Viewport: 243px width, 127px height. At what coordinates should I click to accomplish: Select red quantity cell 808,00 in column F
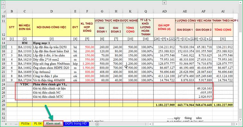(87, 72)
